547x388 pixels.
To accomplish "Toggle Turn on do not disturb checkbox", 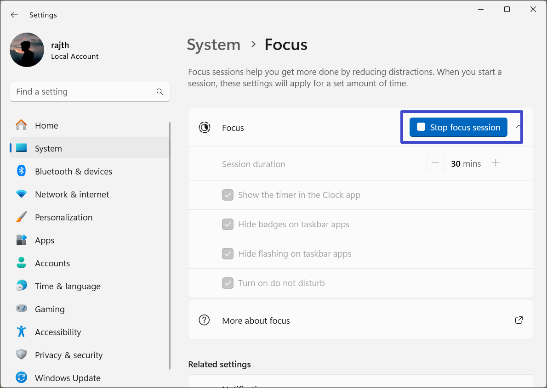I will pyautogui.click(x=228, y=283).
